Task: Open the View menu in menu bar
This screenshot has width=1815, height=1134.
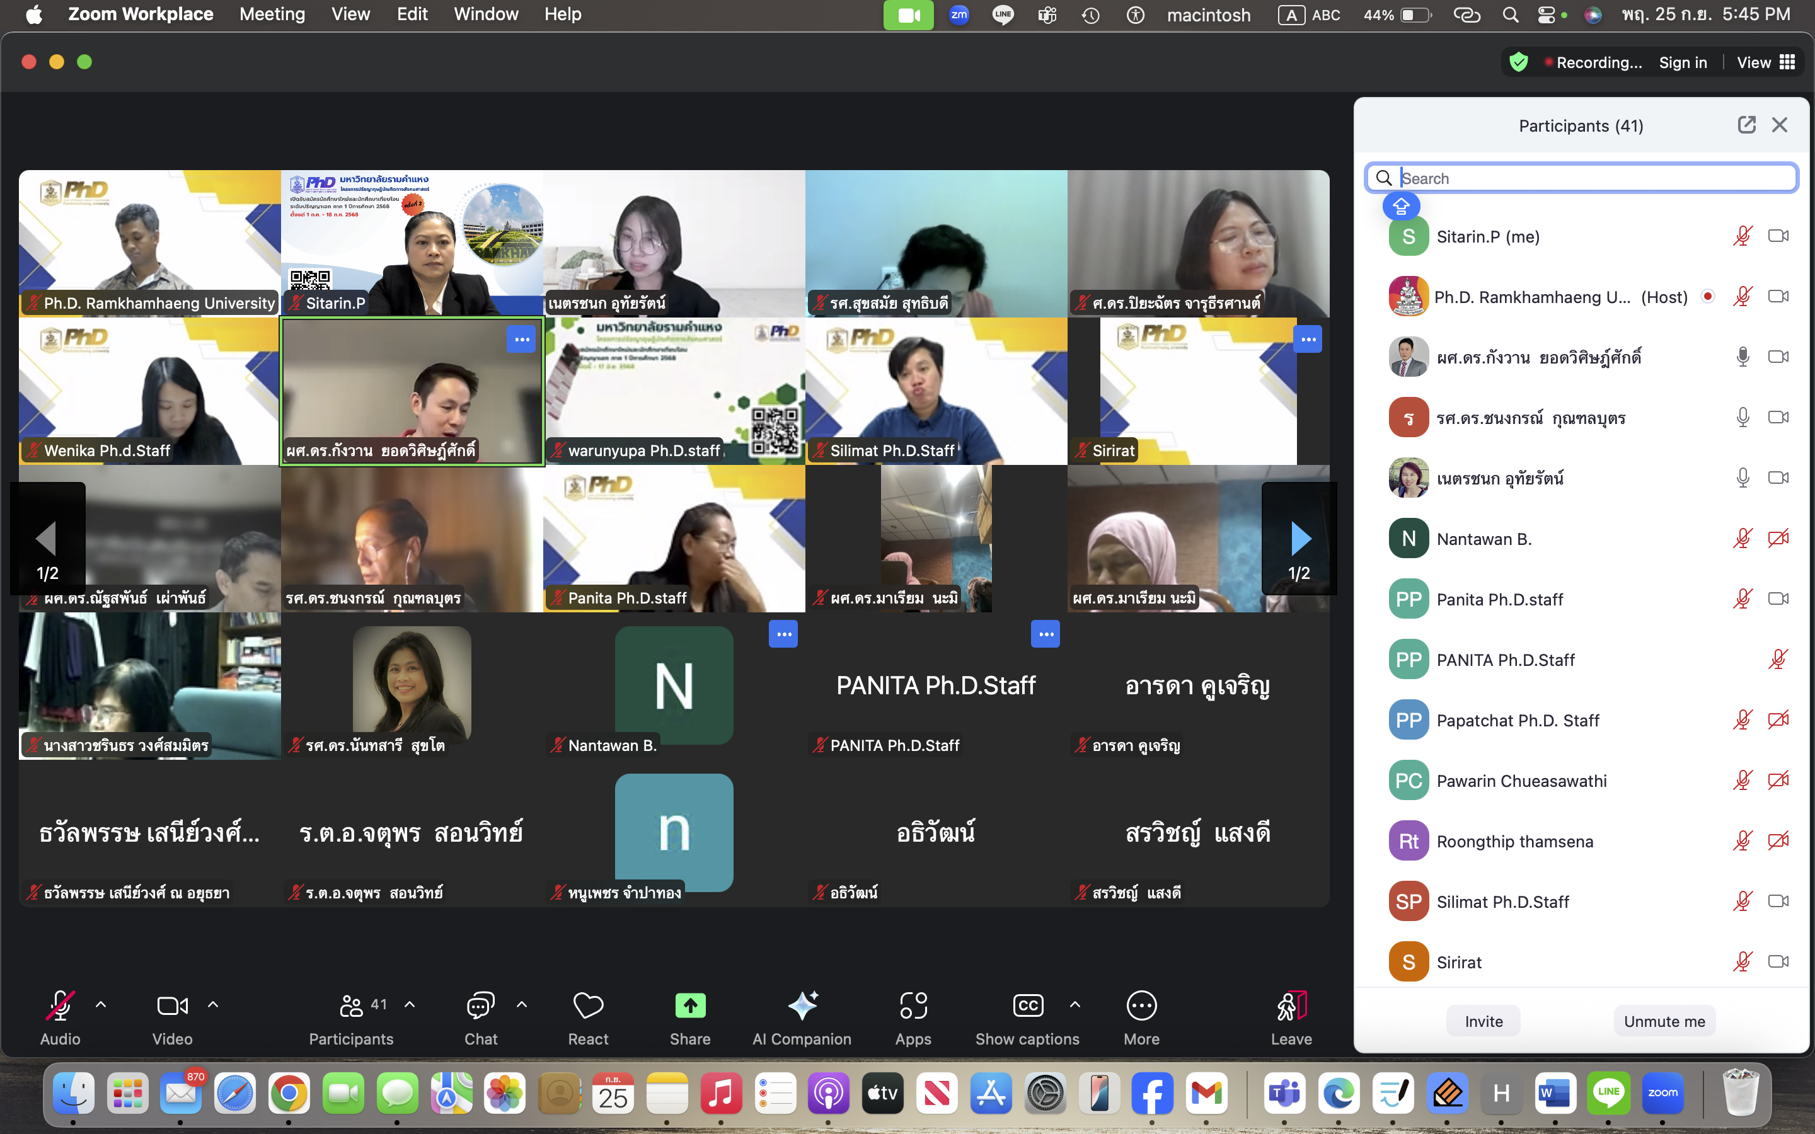Action: click(350, 14)
